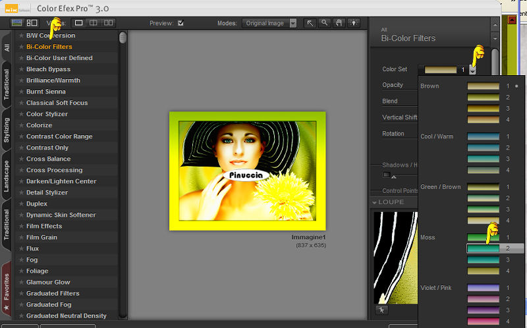Select the Film Effects filter
527x328 pixels.
[44, 226]
